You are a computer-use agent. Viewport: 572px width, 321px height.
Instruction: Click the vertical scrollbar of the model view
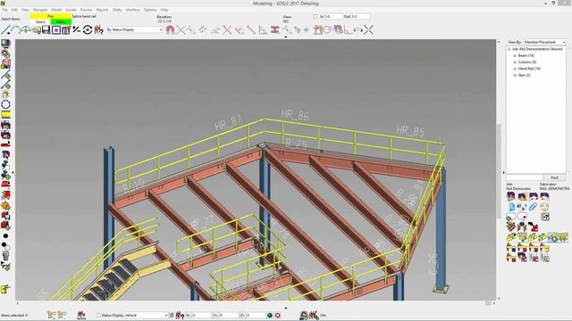pos(499,170)
